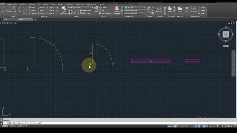Activate the Rotate command
The image size is (237, 133).
[x=41, y=7]
